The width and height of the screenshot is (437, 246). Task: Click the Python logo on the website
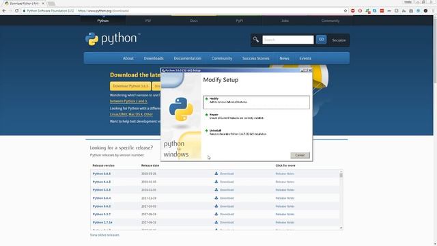point(113,39)
